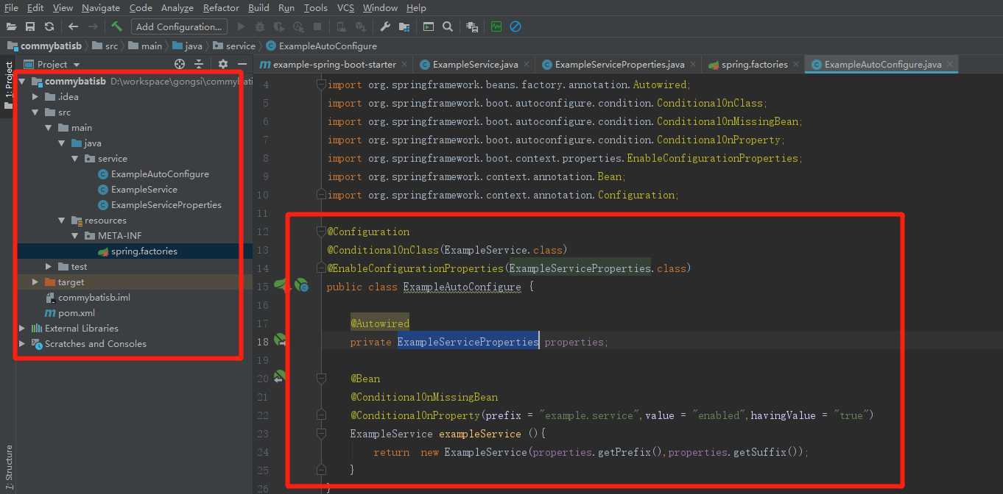Collapse all with Project panel collapse icon
The height and width of the screenshot is (494, 1003).
(200, 64)
